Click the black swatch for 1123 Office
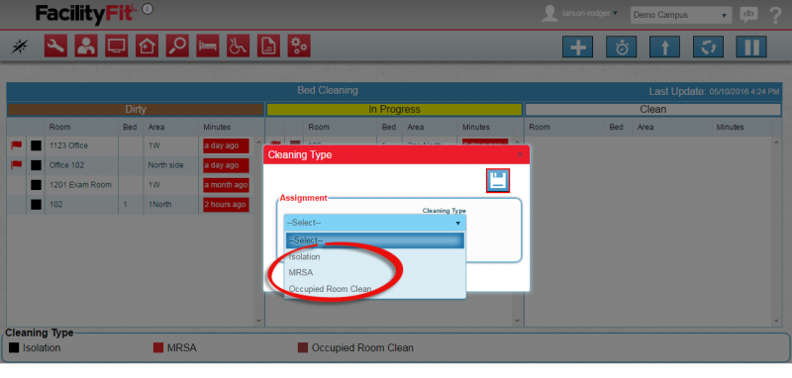Viewport: 792px width, 378px height. pyautogui.click(x=36, y=145)
